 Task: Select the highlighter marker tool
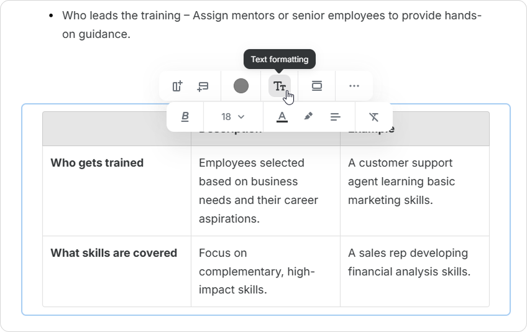[308, 116]
